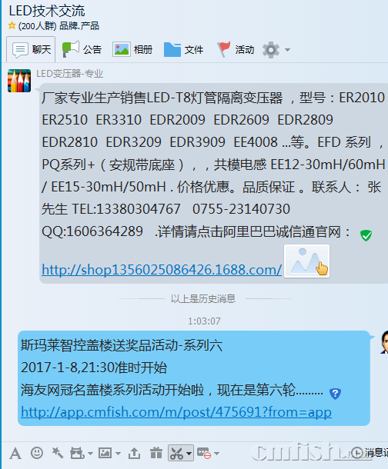388x469 pixels.
Task: Switch to the 文件 tab
Action: point(183,49)
